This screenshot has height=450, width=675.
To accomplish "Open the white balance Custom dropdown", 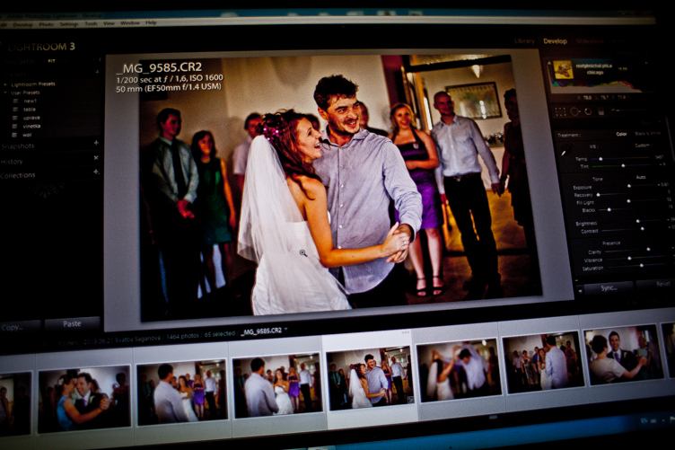I will pos(641,145).
